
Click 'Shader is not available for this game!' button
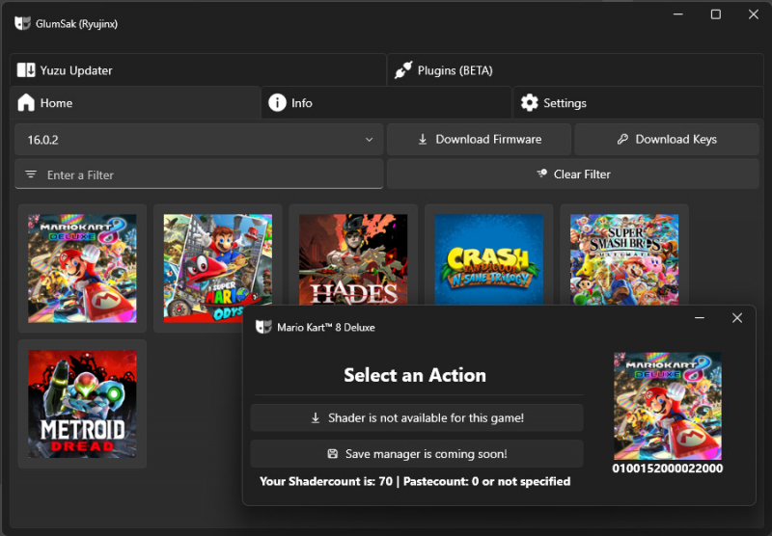tap(417, 418)
